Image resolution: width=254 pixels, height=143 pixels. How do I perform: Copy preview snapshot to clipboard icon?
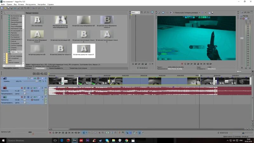pos(209,12)
